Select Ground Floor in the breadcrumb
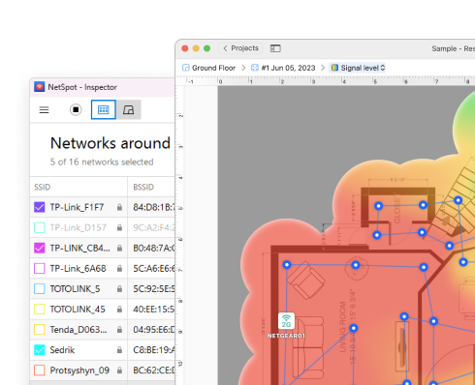The height and width of the screenshot is (385, 475). 213,68
